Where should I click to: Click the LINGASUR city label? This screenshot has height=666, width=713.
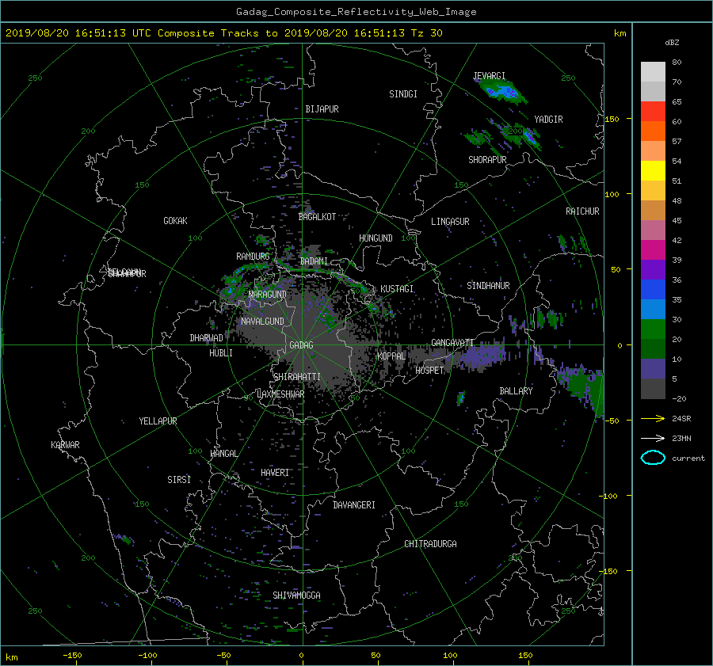(450, 222)
